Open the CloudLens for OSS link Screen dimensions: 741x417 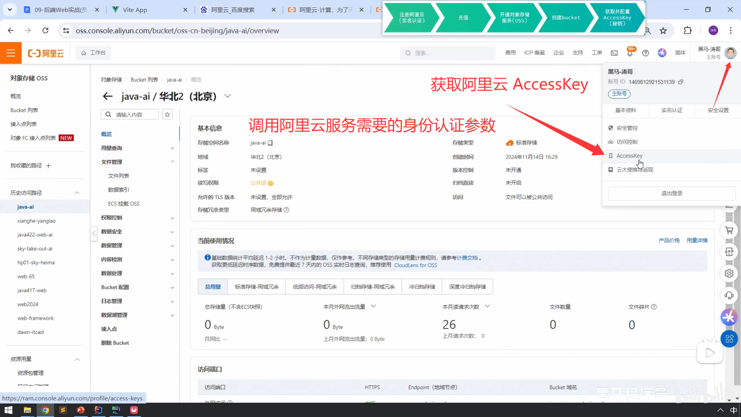(x=415, y=265)
